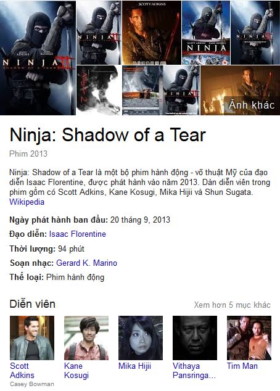This screenshot has width=280, height=391.
Task: Open composer Gerard K. Marino link
Action: click(87, 263)
